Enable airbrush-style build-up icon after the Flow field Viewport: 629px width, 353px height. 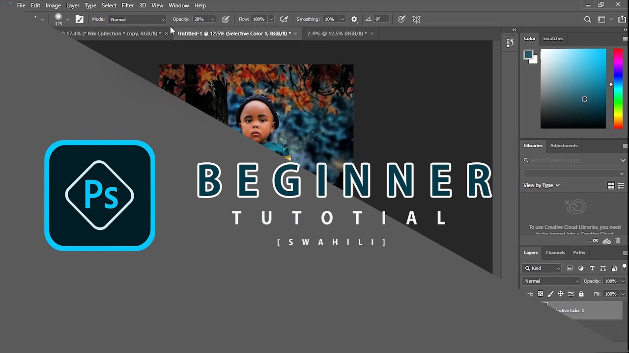point(284,19)
